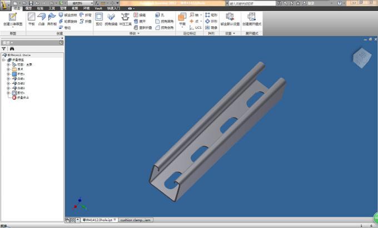Create a work Point (点)

195,21
